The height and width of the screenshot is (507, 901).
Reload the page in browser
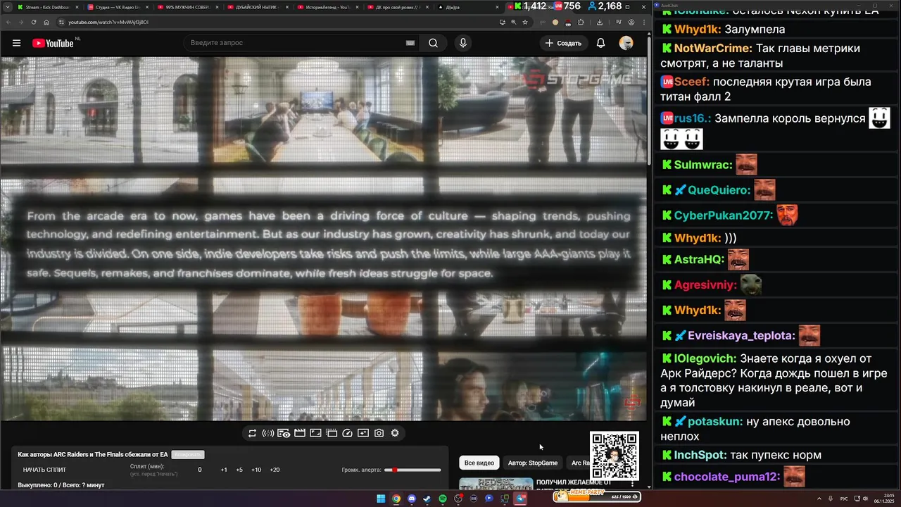click(33, 22)
